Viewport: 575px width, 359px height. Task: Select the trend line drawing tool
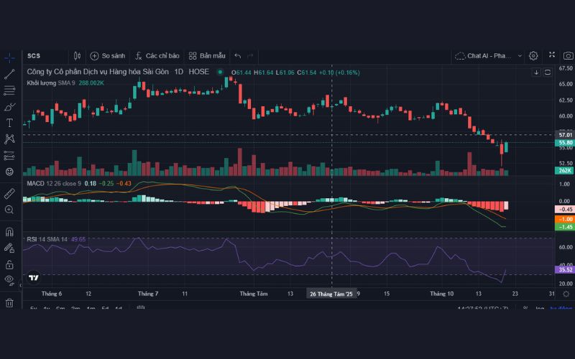point(9,74)
